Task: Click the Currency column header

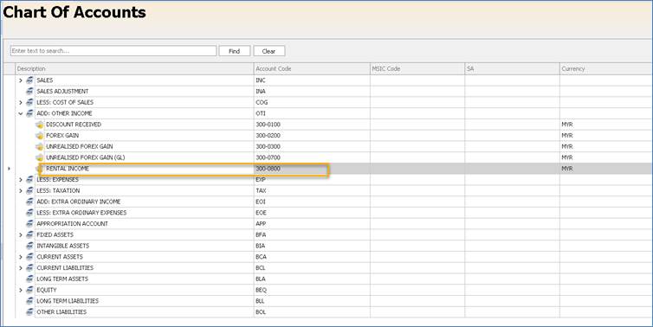Action: coord(606,68)
